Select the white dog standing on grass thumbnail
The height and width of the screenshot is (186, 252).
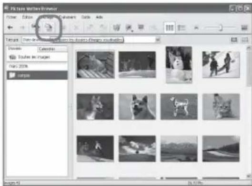pos(179,107)
